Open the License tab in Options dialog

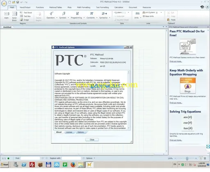point(69,132)
